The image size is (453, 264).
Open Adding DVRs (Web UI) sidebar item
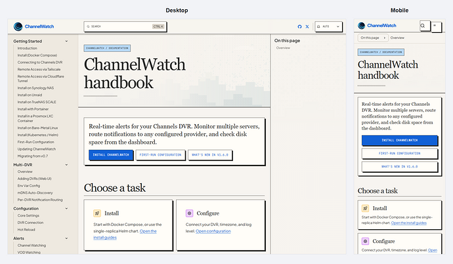coord(34,179)
